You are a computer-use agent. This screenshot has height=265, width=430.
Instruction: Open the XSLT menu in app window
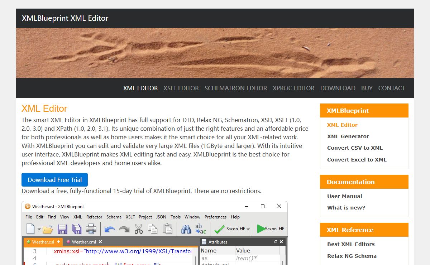(x=130, y=217)
